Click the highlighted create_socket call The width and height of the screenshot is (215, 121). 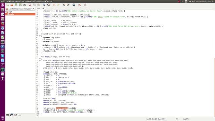[62, 108]
